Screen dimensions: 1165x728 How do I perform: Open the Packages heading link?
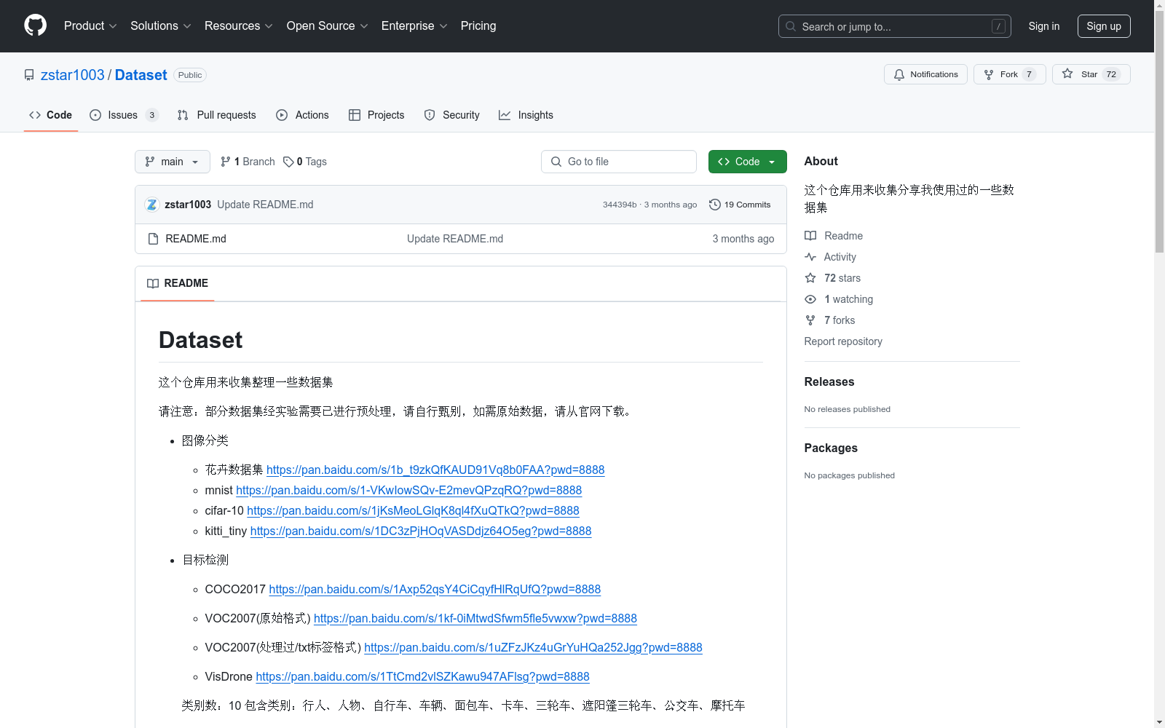point(831,448)
